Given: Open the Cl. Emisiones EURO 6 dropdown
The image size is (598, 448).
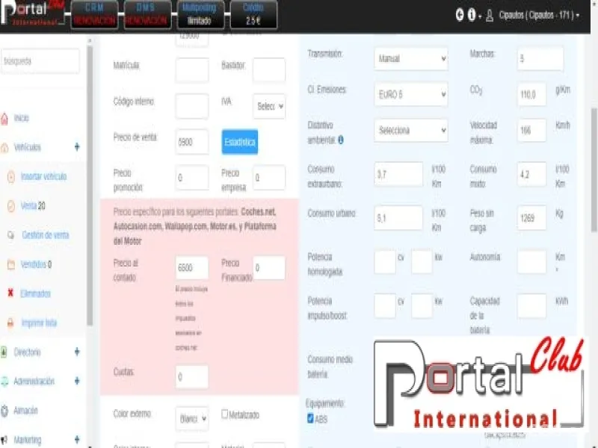Looking at the screenshot, I should click(x=410, y=94).
